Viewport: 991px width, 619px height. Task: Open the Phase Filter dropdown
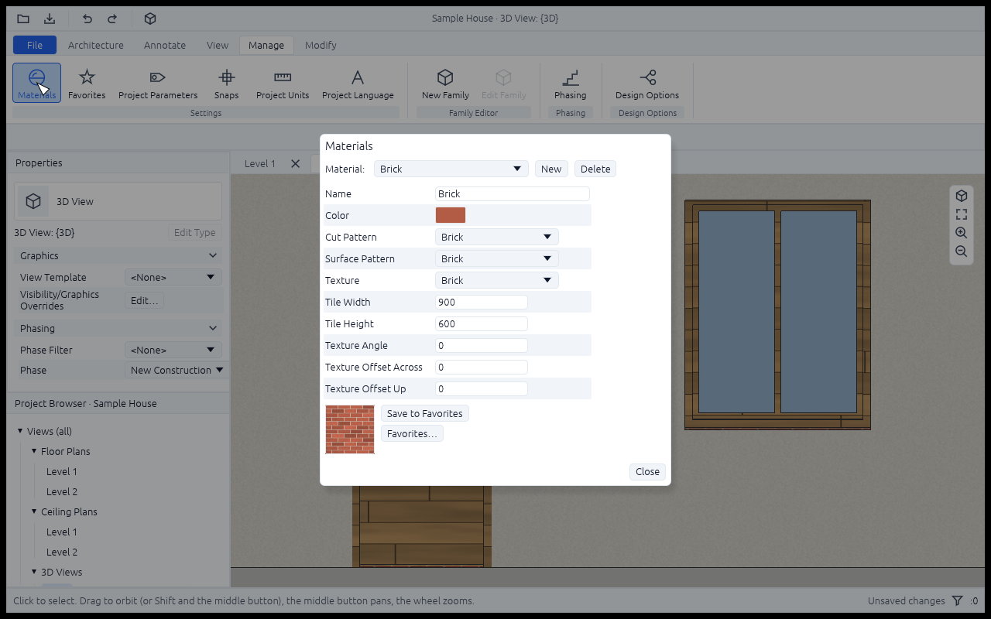click(173, 350)
